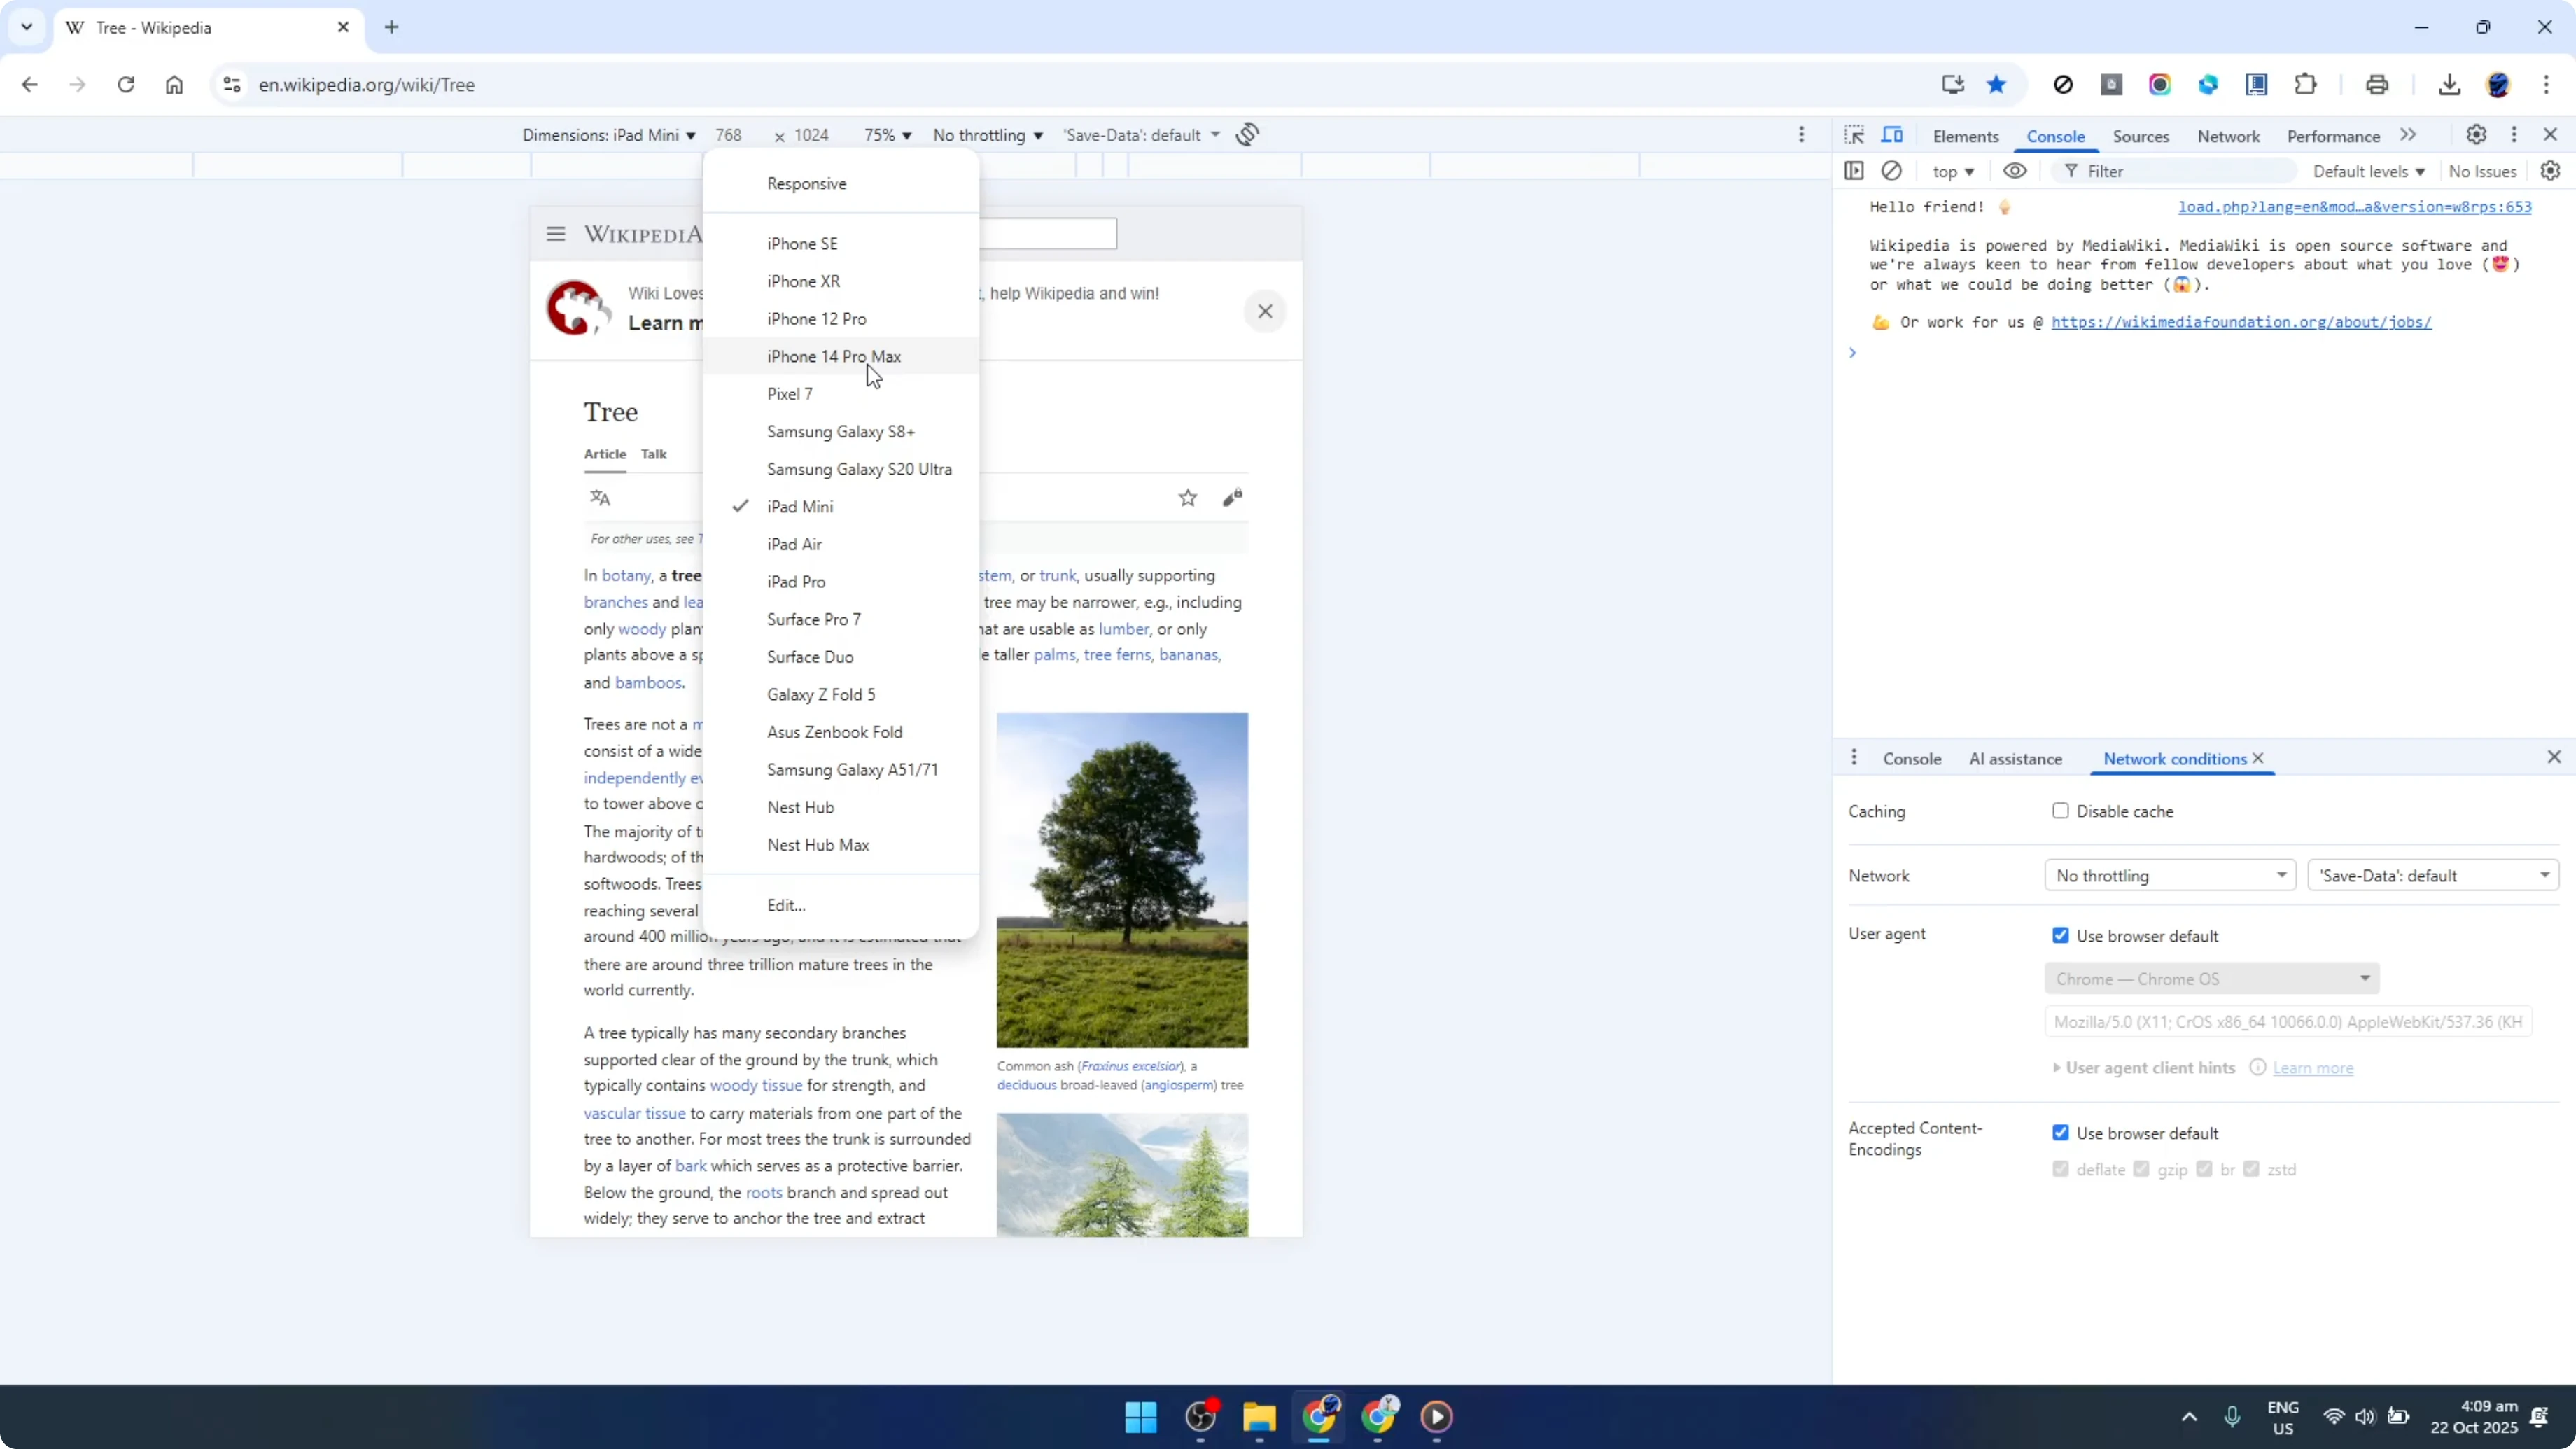Open the Wikimedia Foundation jobs link

[x=2243, y=322]
